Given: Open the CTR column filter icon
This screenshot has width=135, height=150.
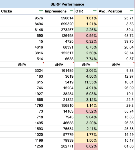Looking at the screenshot, I should (95, 11).
